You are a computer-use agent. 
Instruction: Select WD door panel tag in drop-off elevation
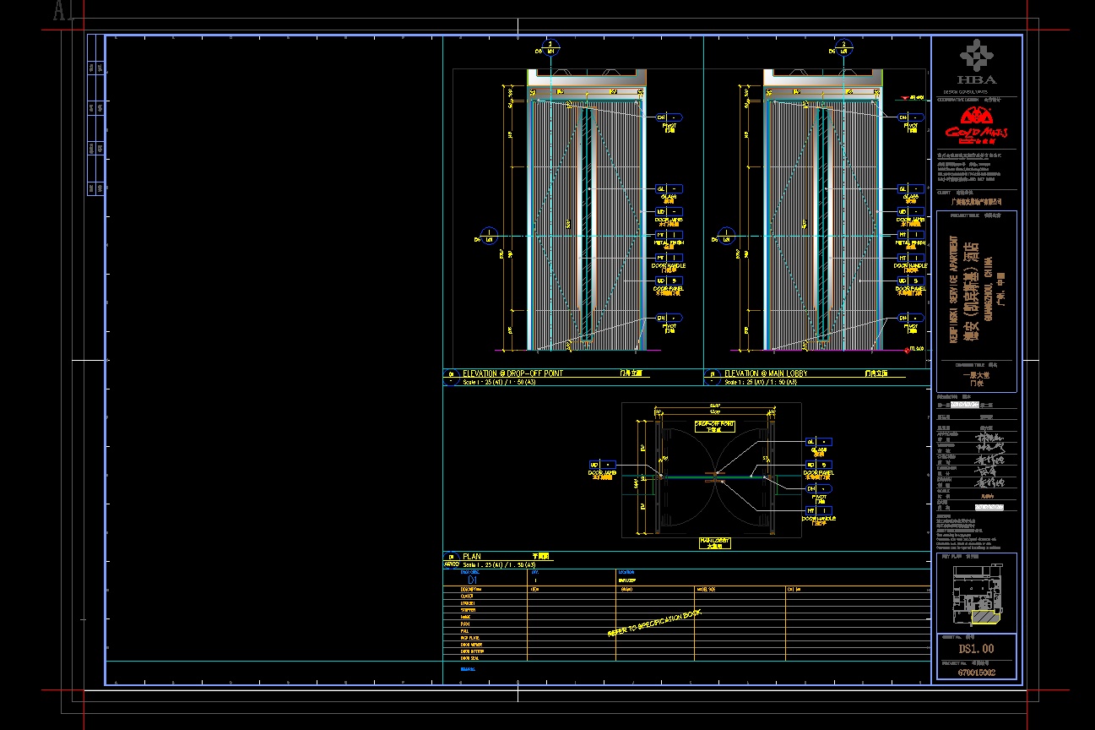pos(669,281)
